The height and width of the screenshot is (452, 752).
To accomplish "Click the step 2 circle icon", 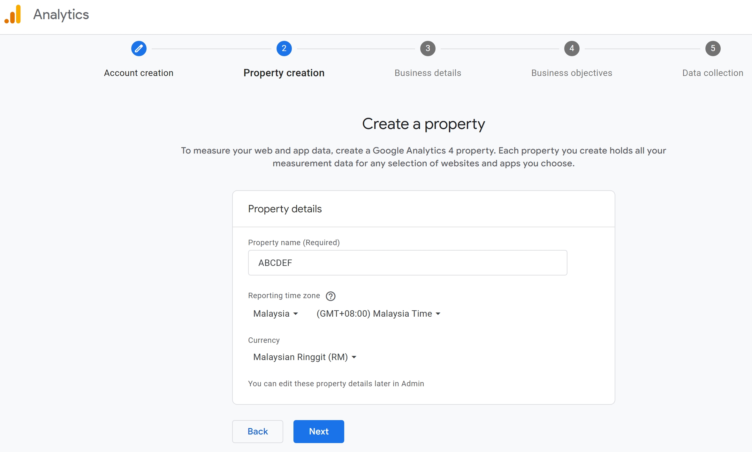I will click(284, 49).
